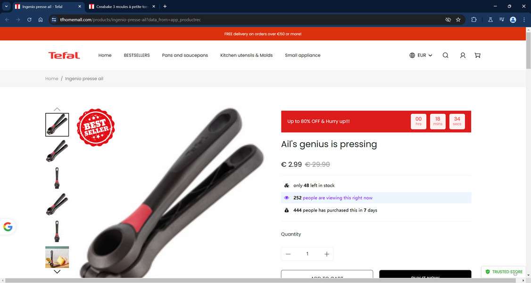Reload the page

29,20
